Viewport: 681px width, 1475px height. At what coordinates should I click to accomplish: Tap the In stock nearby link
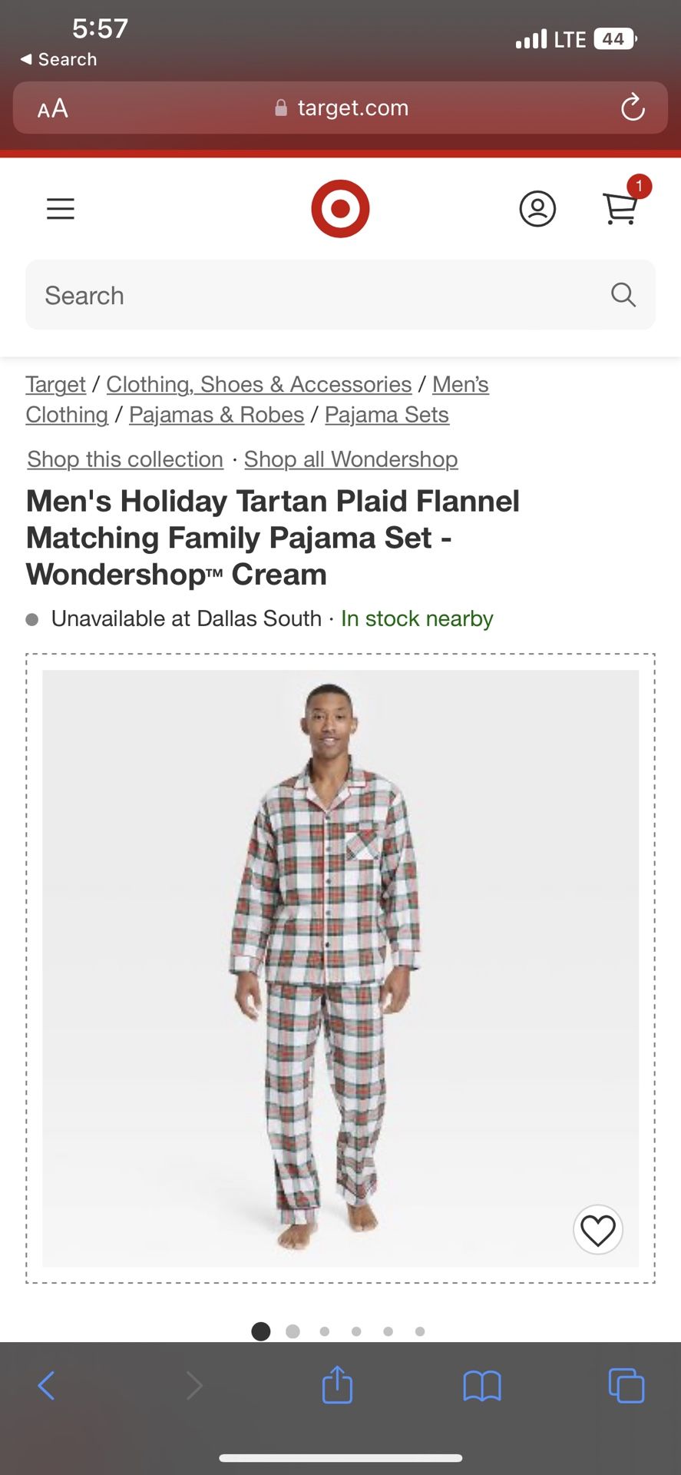(417, 618)
